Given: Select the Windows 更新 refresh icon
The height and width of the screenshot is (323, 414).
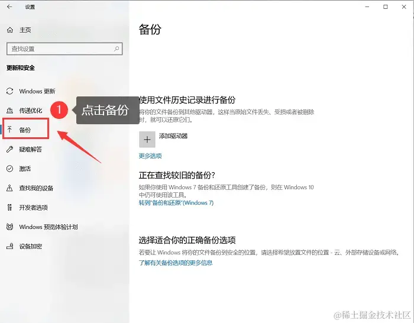Looking at the screenshot, I should click(x=10, y=91).
